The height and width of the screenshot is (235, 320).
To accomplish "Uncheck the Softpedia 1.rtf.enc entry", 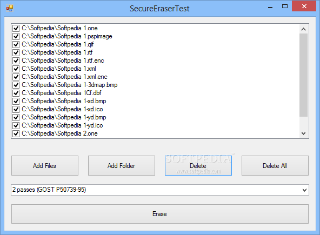I will pyautogui.click(x=16, y=61).
